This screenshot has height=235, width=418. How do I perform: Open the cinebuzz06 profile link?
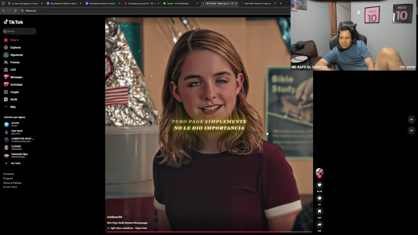click(115, 217)
